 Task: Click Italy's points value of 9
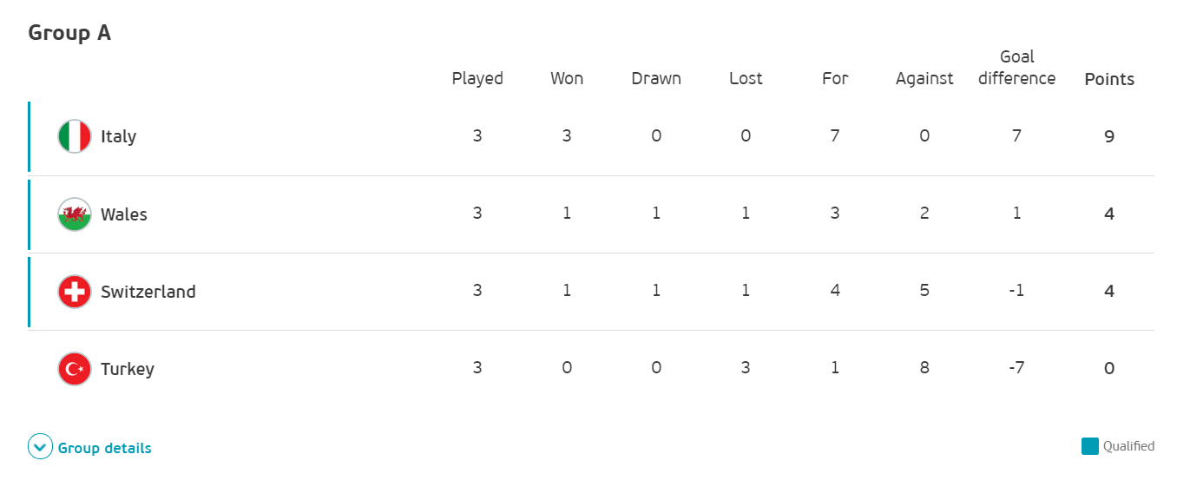click(1109, 136)
